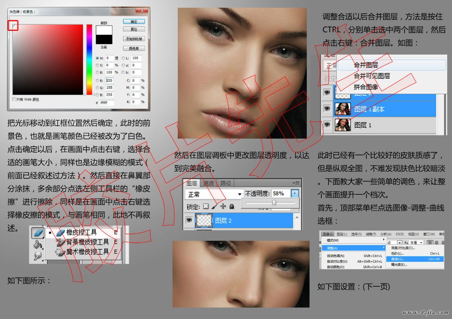Toggle visibility of 图层 1
This screenshot has height=319, width=452.
point(327,125)
